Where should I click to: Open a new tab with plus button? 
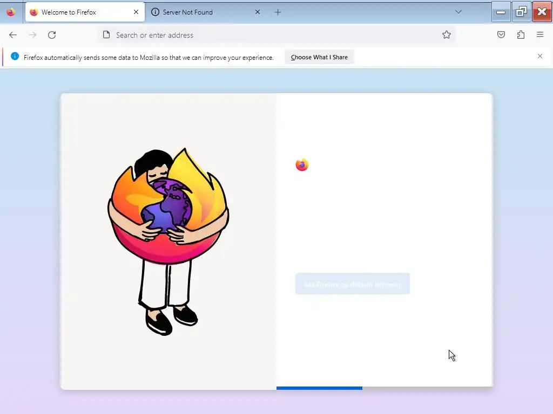pyautogui.click(x=278, y=12)
